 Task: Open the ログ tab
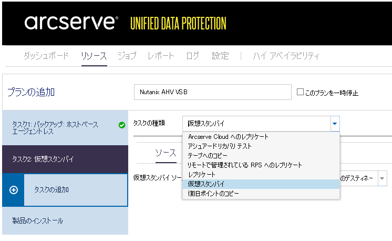pyautogui.click(x=192, y=56)
